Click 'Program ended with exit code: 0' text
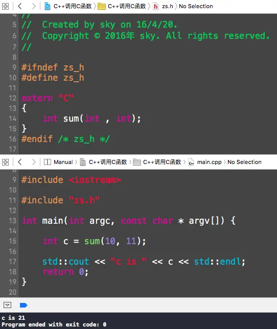277x329 pixels. point(54,324)
